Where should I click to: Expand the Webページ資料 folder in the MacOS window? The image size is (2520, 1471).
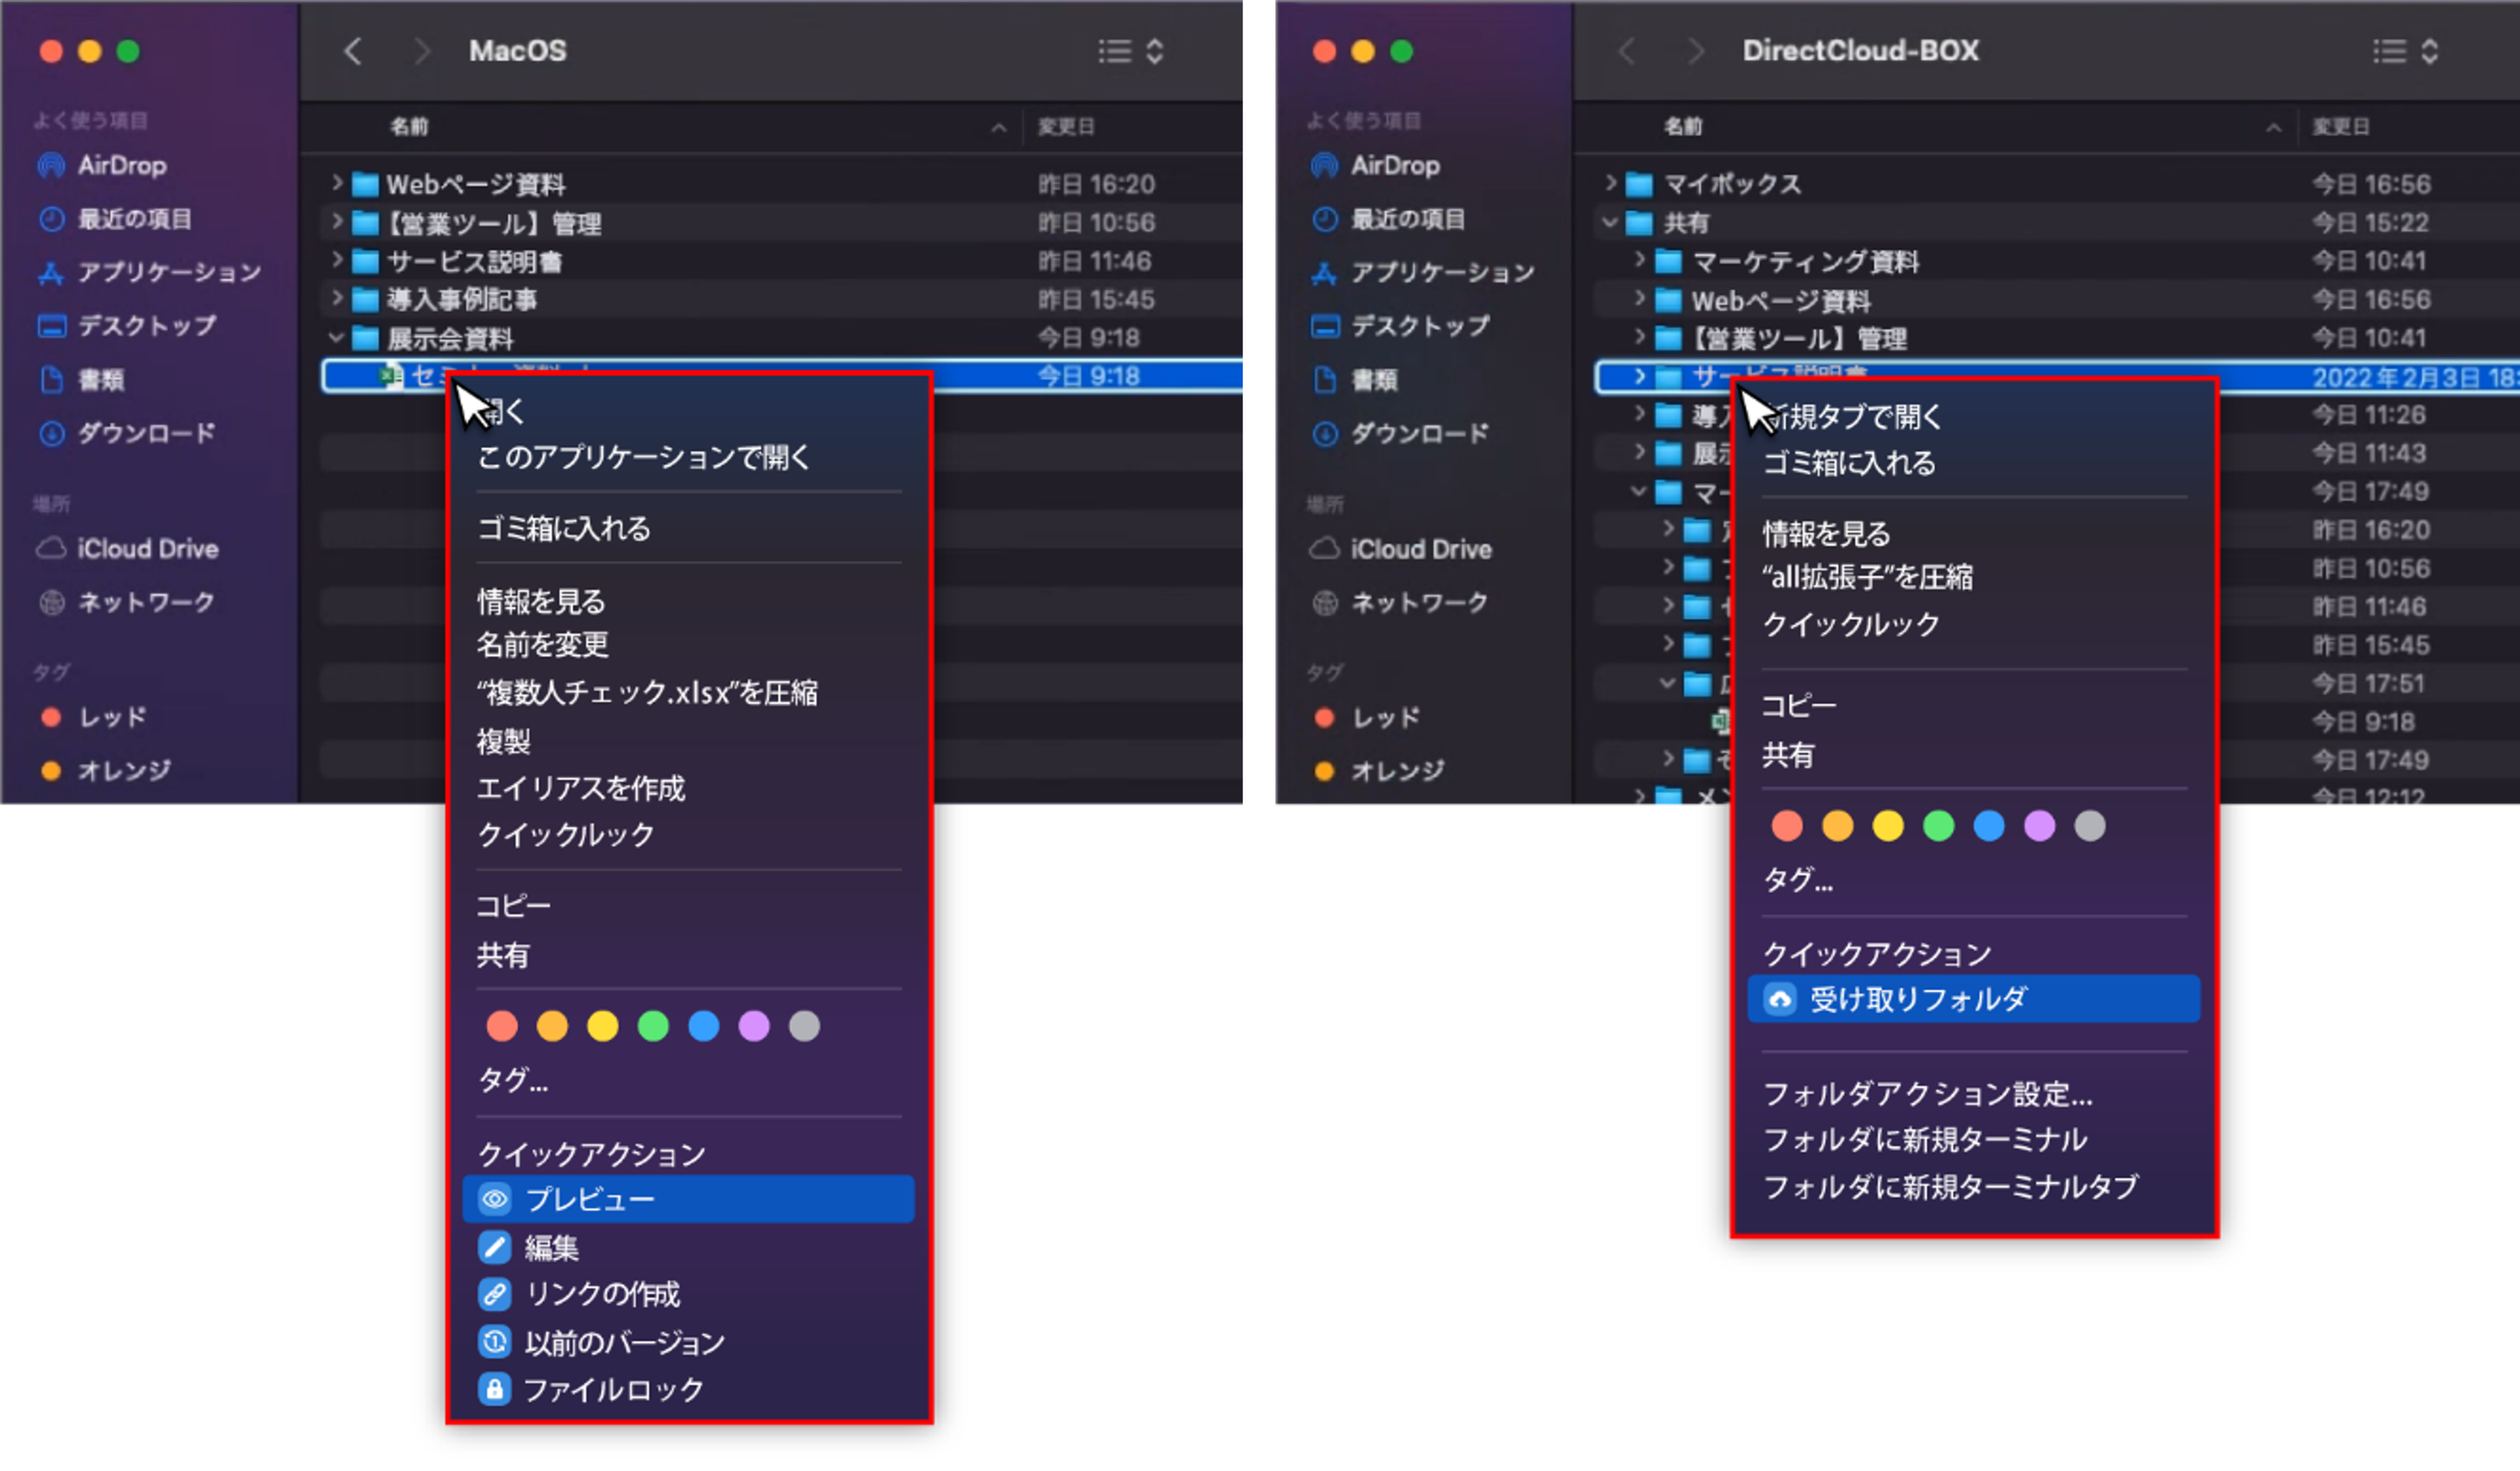coord(337,183)
